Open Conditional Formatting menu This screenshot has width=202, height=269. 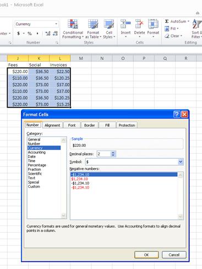point(73,29)
